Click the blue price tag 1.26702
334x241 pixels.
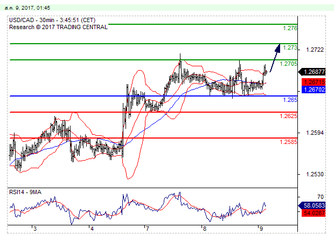[314, 89]
